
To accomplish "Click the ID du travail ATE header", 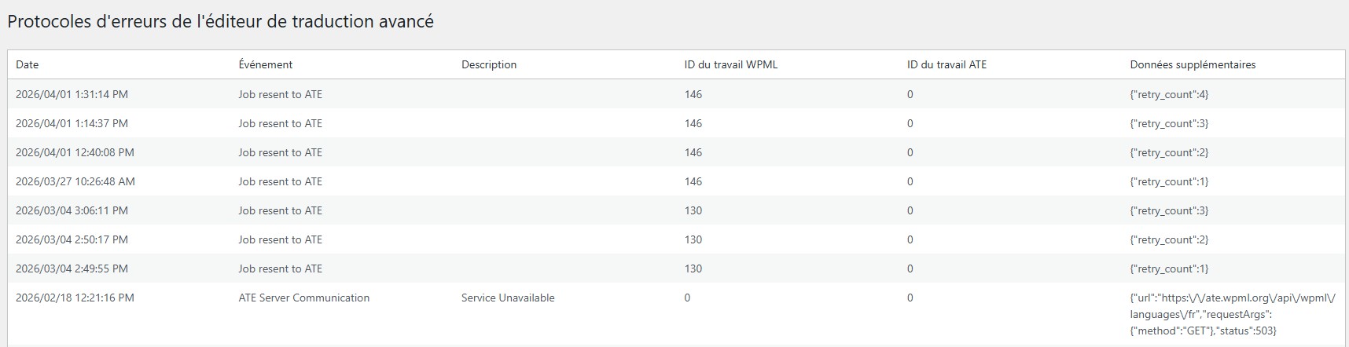I will tap(947, 64).
